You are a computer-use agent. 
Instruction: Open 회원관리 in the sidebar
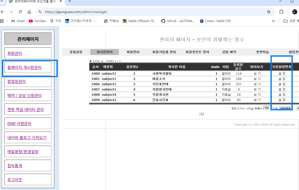(x=15, y=53)
